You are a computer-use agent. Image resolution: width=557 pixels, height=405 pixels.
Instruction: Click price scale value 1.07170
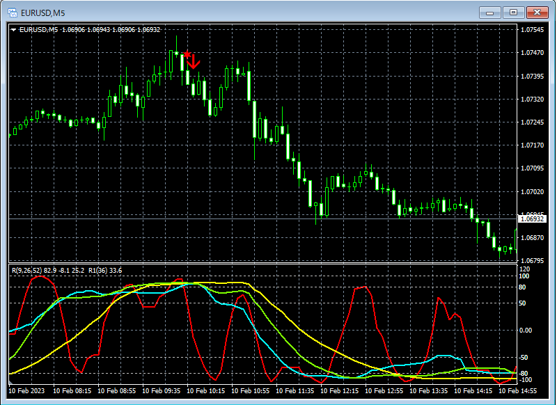[532, 145]
